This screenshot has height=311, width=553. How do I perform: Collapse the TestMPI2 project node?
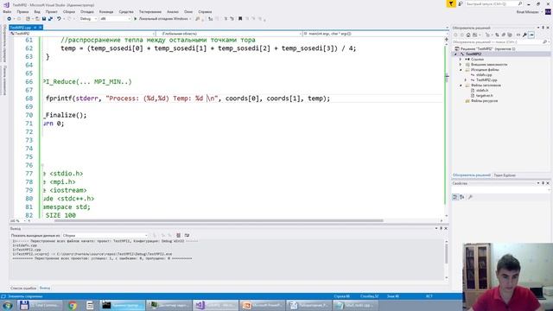point(455,54)
